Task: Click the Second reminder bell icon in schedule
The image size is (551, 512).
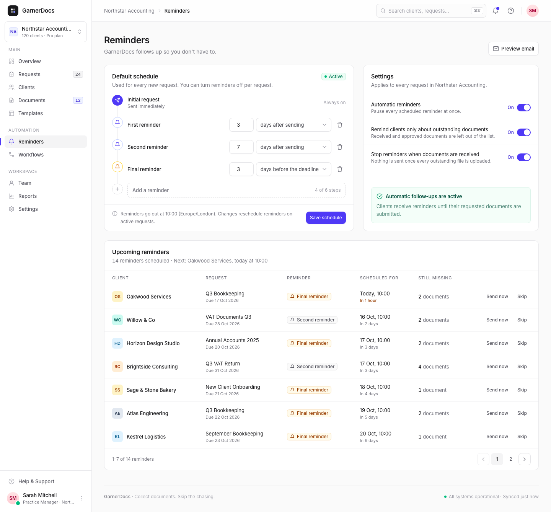Action: (x=117, y=145)
